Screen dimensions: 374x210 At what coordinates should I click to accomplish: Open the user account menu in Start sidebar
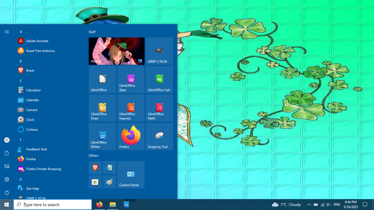coord(7,140)
